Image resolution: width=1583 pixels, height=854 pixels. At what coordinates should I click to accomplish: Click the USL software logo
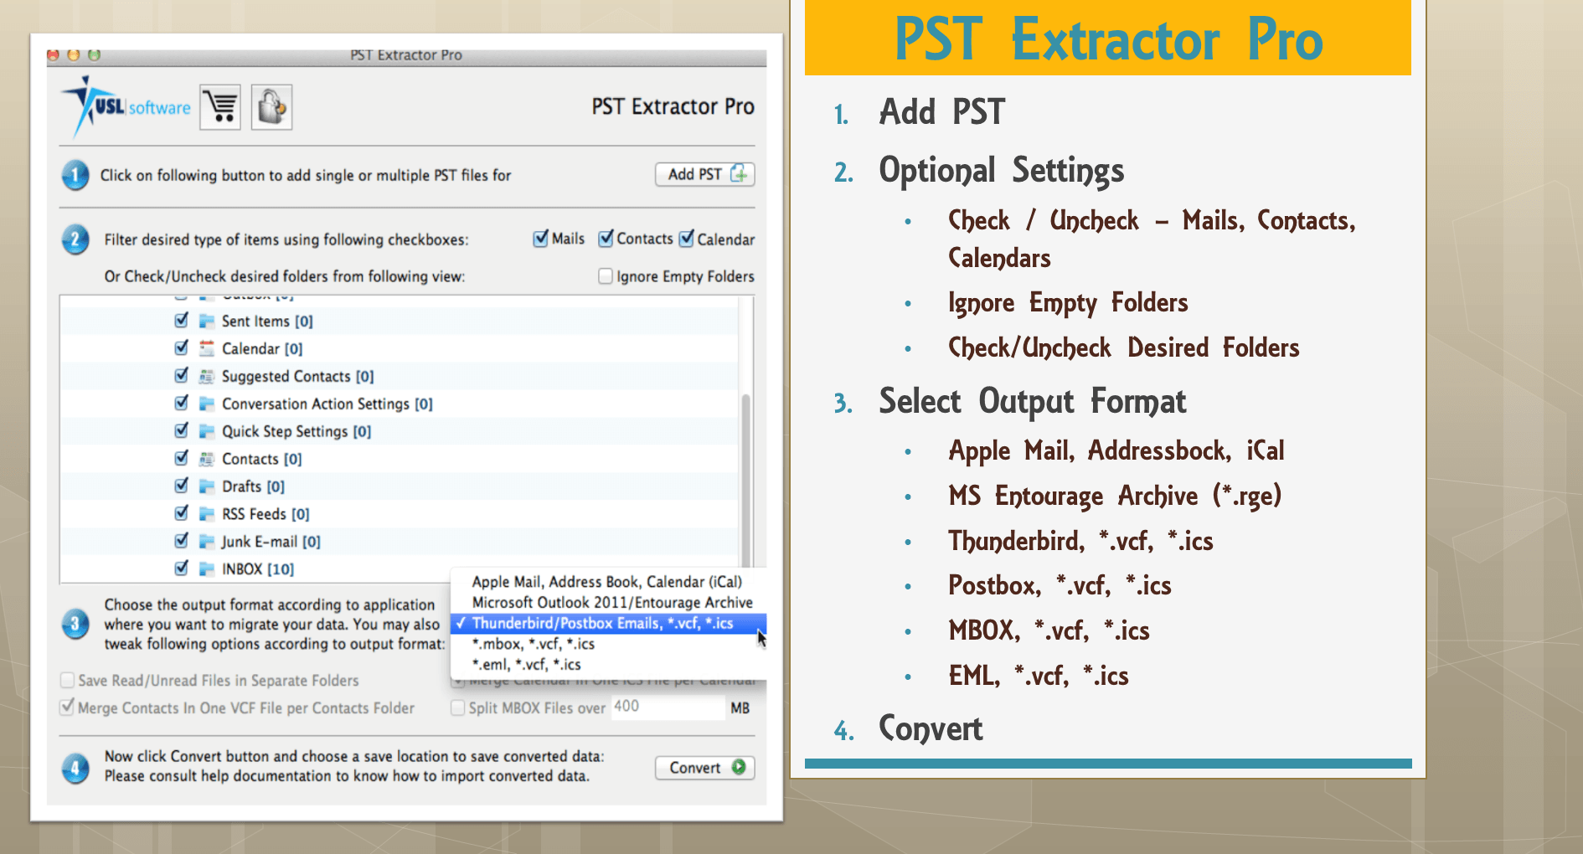click(x=124, y=105)
